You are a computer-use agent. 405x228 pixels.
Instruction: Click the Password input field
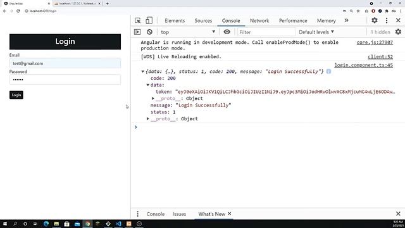point(65,80)
